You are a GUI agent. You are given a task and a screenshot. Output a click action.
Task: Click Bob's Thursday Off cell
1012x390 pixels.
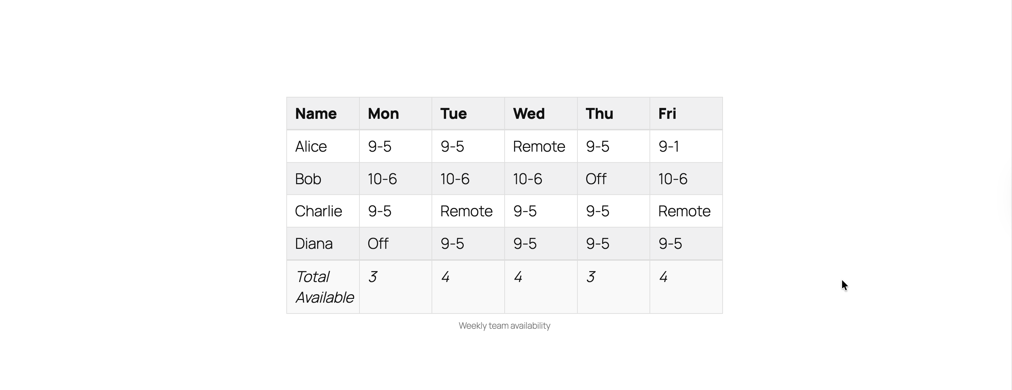[x=614, y=179]
